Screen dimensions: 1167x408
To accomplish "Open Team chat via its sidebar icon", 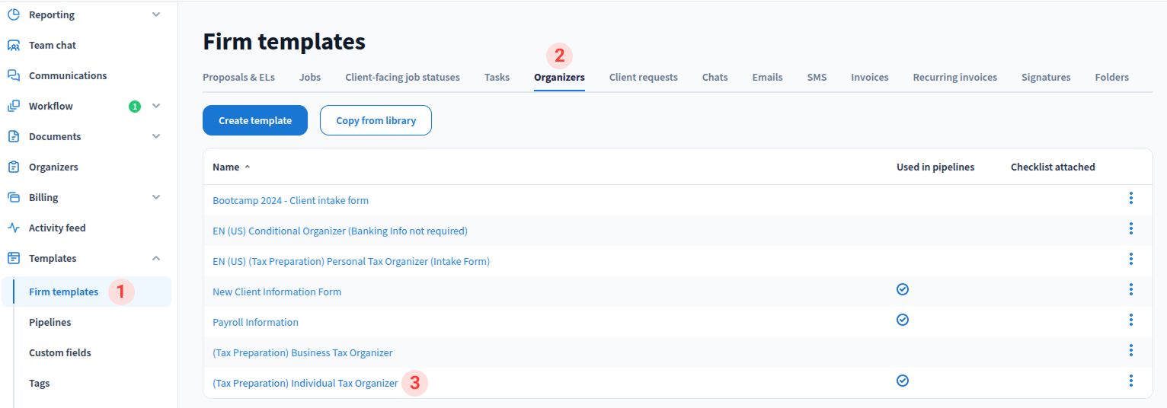I will pos(14,45).
